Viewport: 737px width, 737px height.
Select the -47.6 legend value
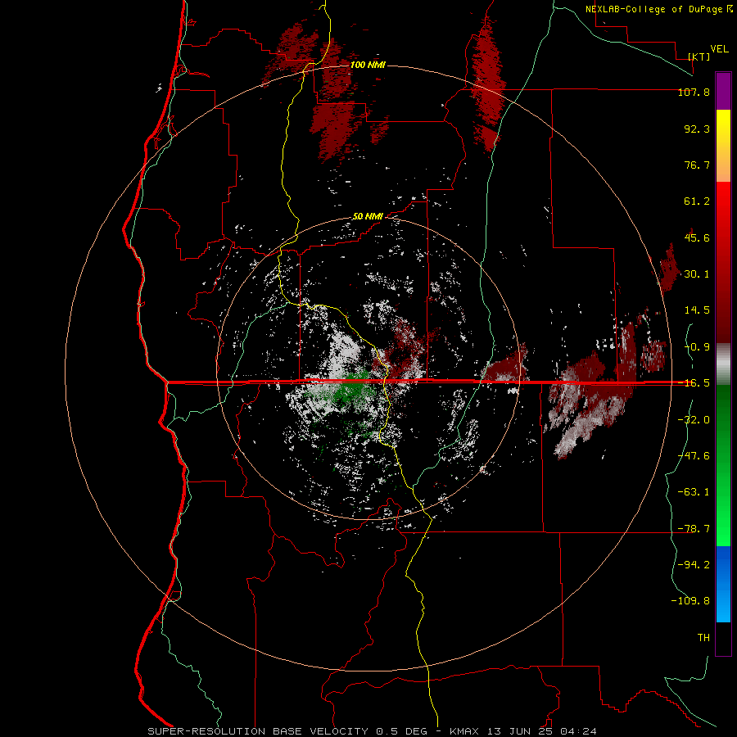pos(694,456)
